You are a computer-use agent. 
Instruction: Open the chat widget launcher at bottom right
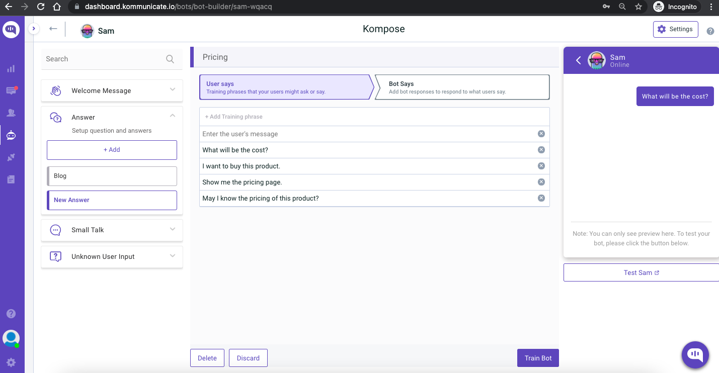[695, 355]
